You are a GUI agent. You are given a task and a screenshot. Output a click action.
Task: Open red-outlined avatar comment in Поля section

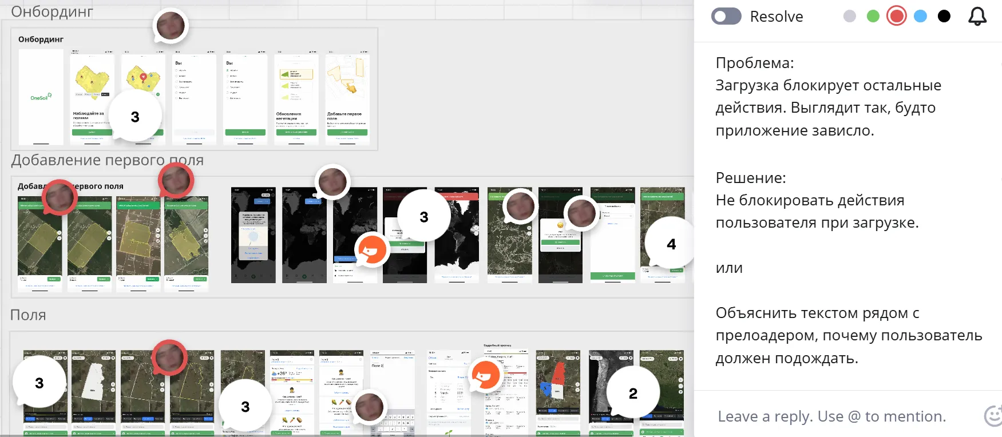170,358
